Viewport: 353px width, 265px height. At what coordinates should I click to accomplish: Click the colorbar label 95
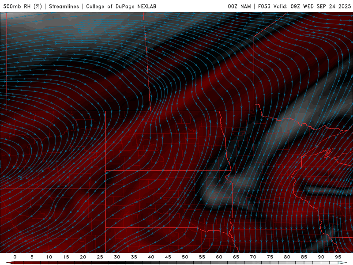(x=338, y=257)
